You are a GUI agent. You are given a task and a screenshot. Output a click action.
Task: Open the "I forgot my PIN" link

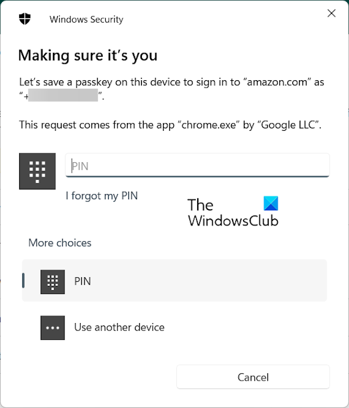[102, 196]
